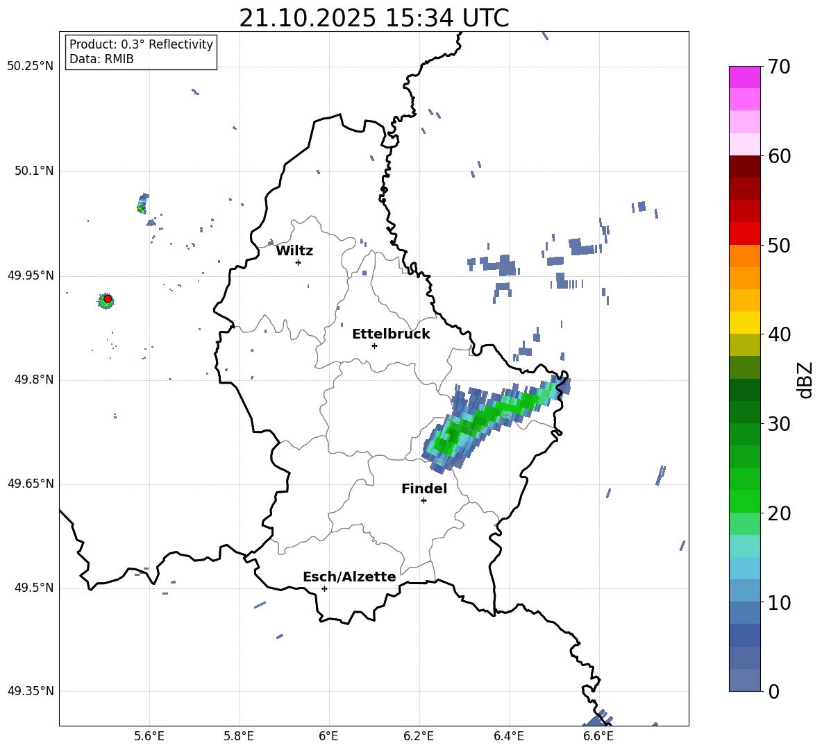Click the 49.95°N latitude label
Viewport: 822px width, 750px height.
(31, 275)
